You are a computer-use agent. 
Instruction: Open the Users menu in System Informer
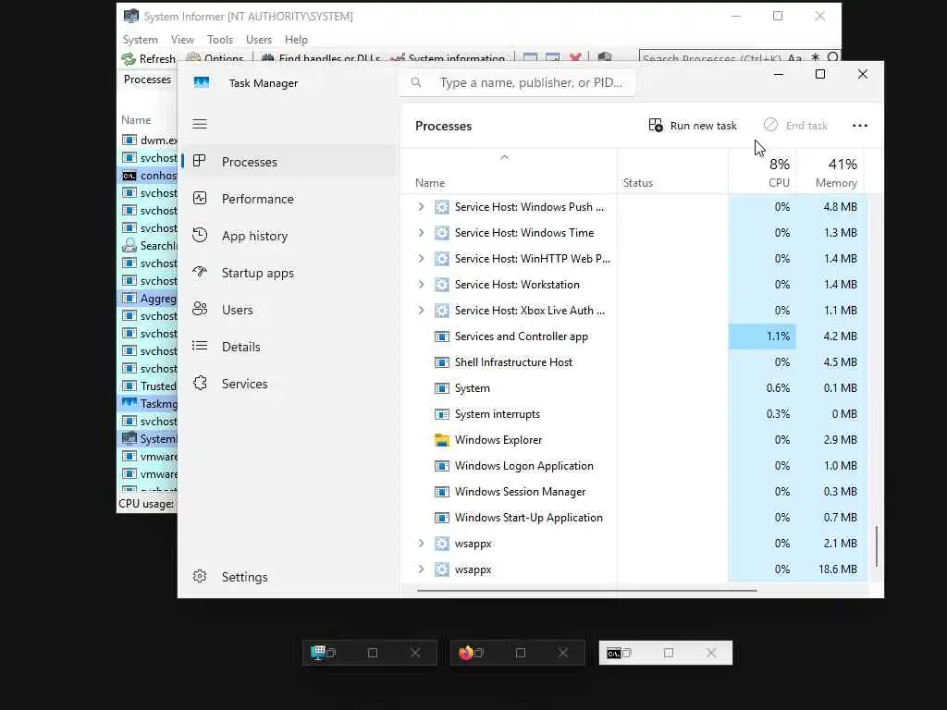pos(259,39)
